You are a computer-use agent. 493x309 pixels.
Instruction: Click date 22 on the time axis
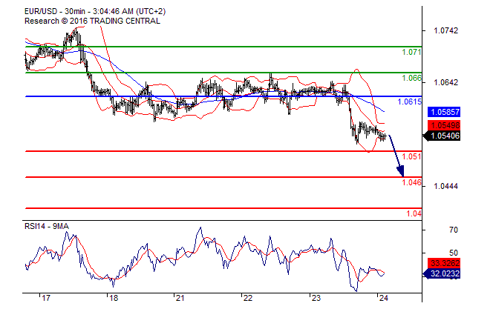point(248,298)
